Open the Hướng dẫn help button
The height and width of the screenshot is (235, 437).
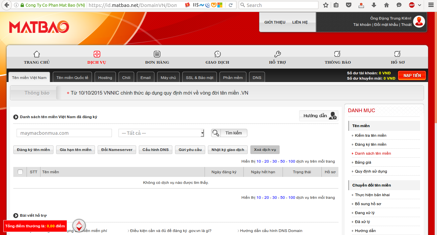click(319, 116)
